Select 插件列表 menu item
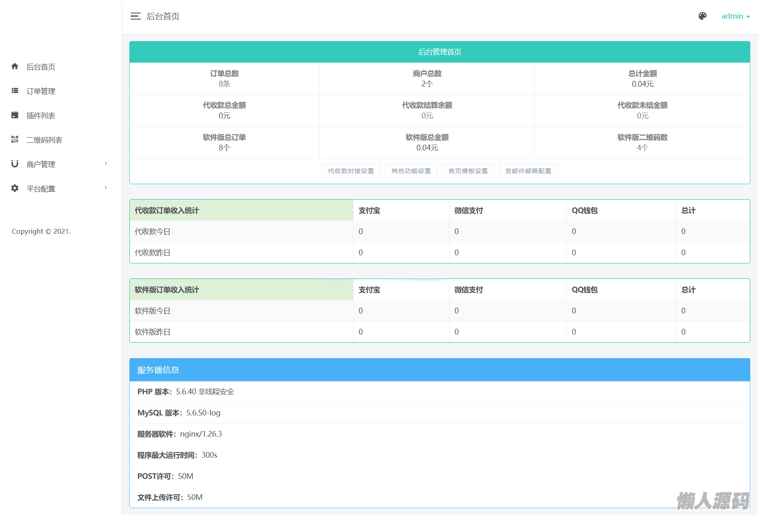 41,115
